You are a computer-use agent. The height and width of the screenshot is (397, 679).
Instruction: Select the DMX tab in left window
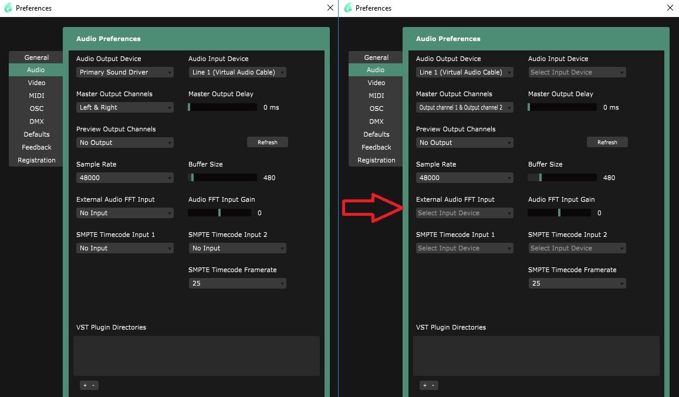coord(36,121)
